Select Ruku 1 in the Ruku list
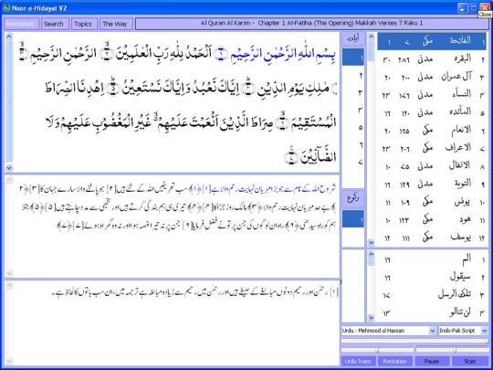The height and width of the screenshot is (370, 493). click(x=353, y=219)
